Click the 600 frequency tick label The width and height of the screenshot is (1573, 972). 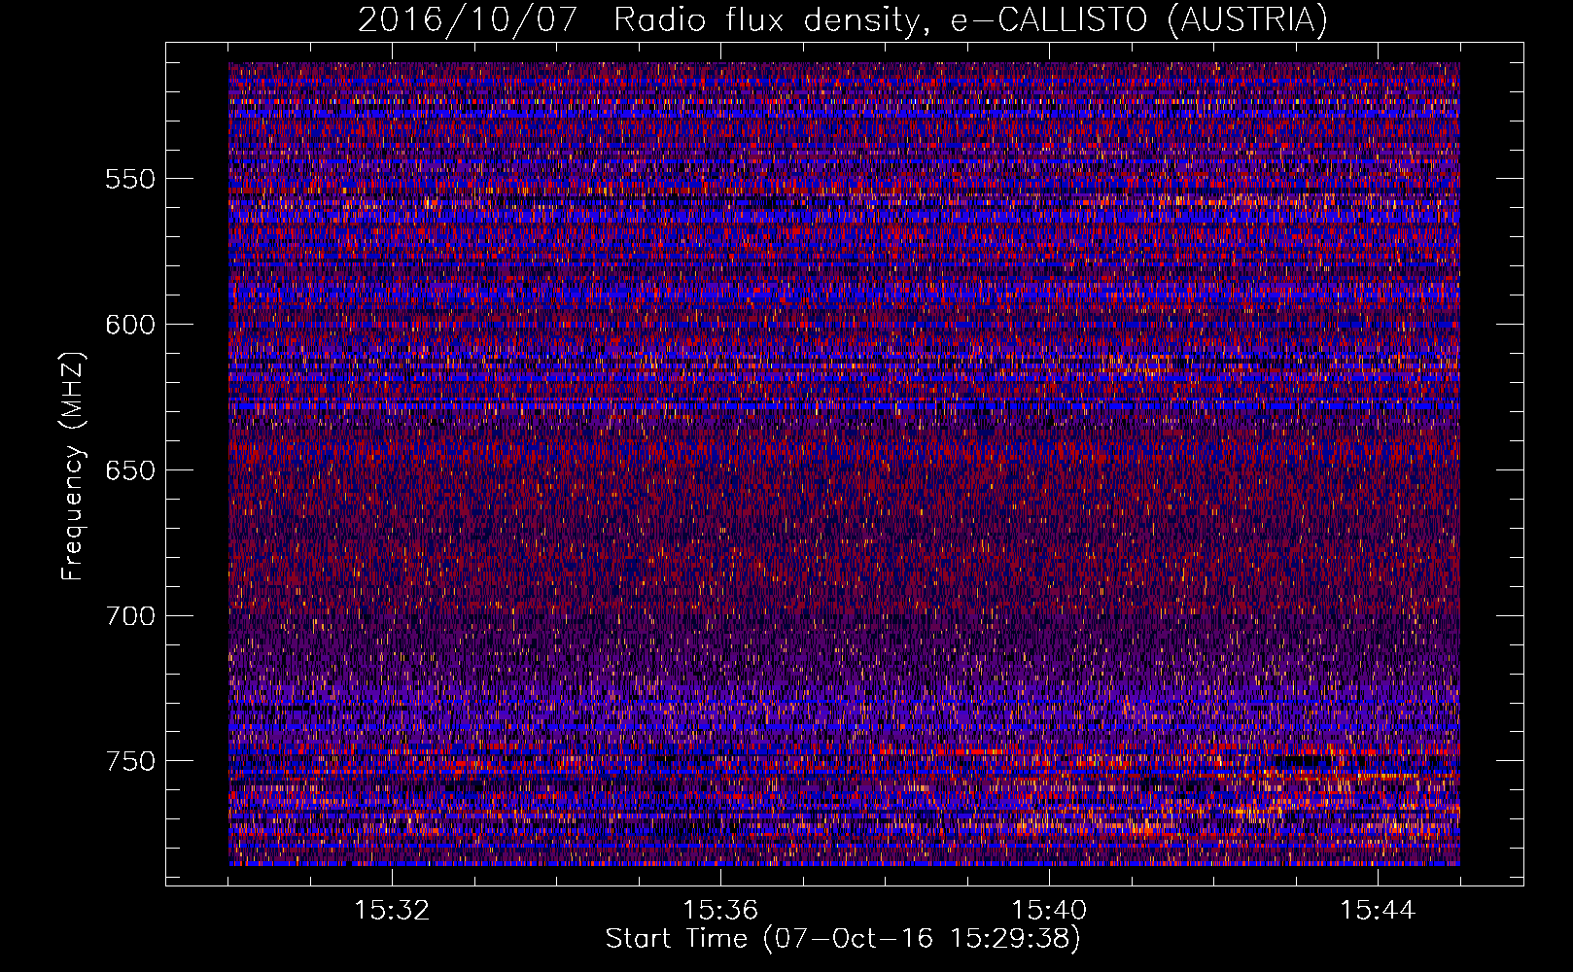(130, 325)
